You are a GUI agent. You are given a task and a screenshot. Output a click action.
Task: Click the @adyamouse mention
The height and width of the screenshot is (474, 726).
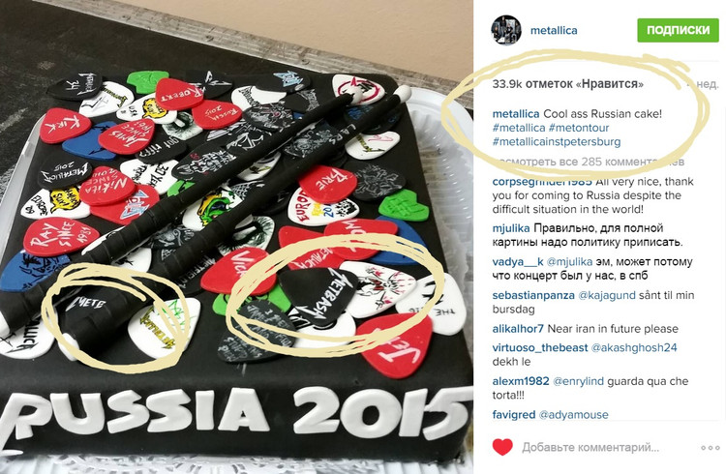574,415
